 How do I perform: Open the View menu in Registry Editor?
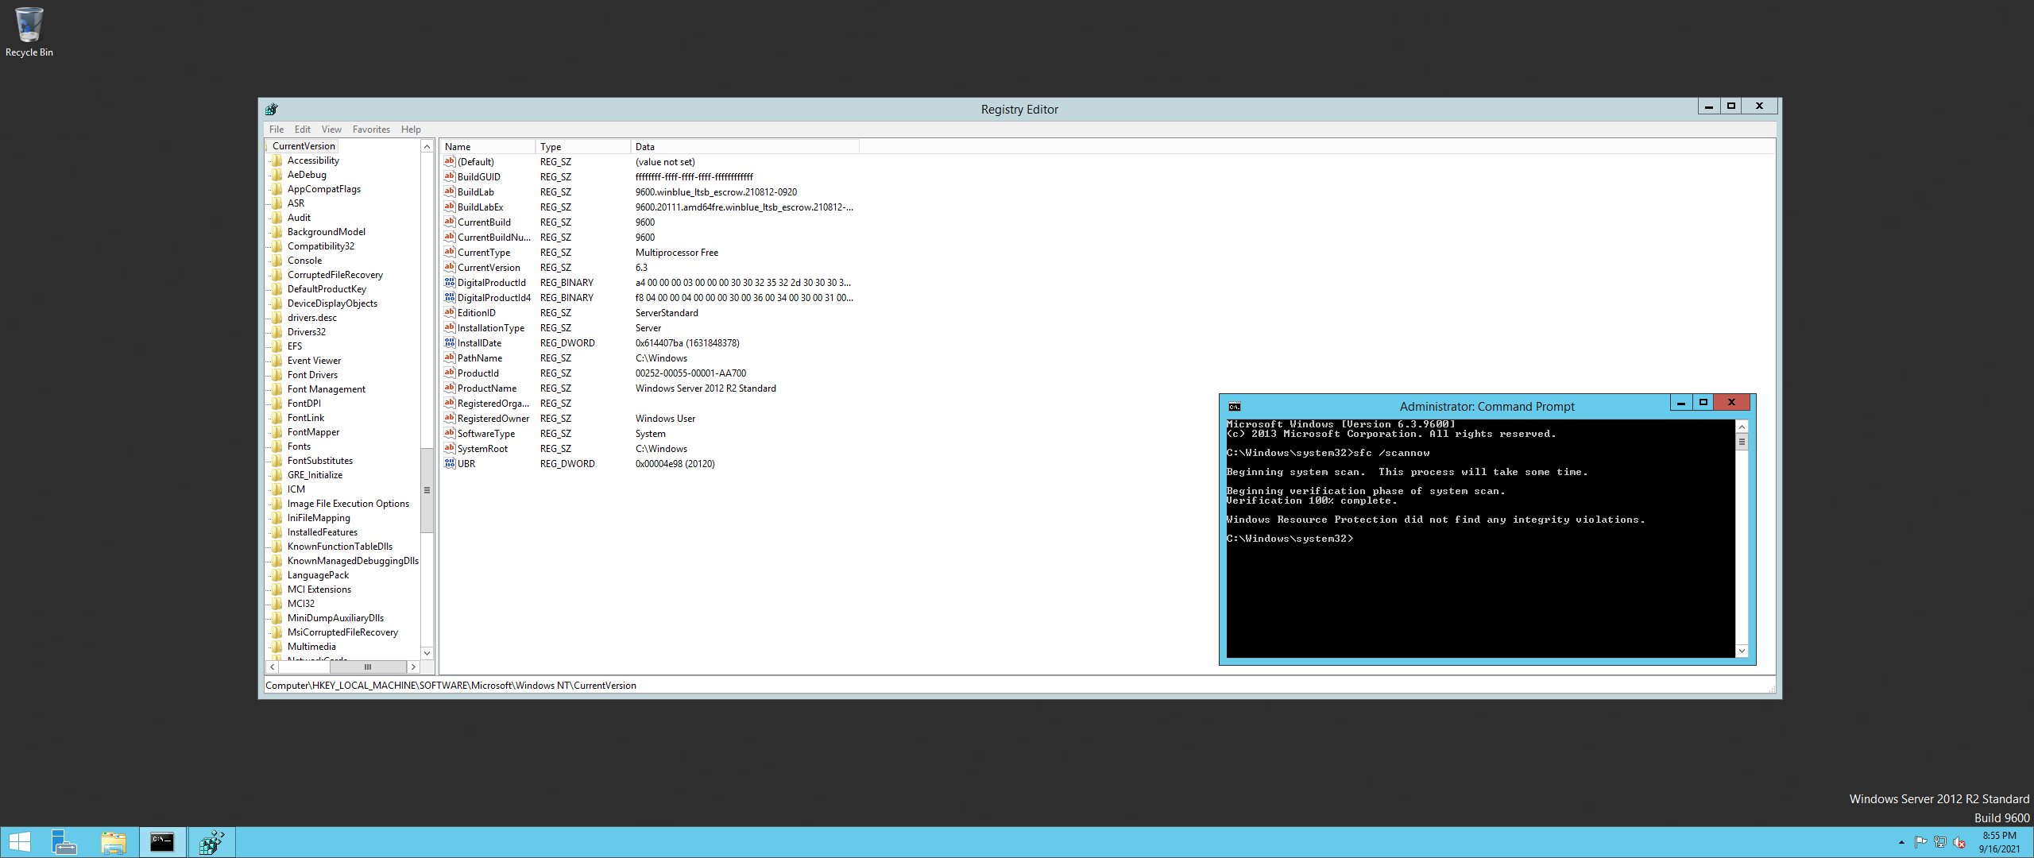coord(331,129)
